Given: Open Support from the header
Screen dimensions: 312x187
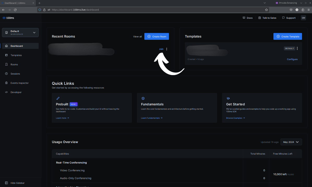Looking at the screenshot, I should (x=289, y=18).
